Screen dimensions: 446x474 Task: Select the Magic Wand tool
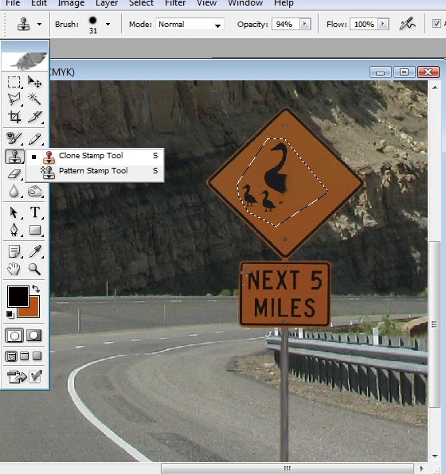[x=34, y=99]
